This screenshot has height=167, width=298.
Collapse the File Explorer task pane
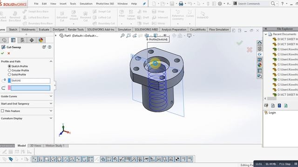[x=266, y=29]
